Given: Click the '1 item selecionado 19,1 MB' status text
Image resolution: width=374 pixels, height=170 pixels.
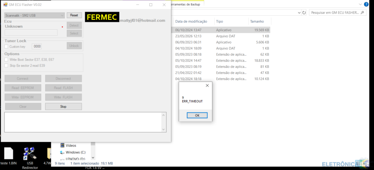Looking at the screenshot, I should coord(92,163).
